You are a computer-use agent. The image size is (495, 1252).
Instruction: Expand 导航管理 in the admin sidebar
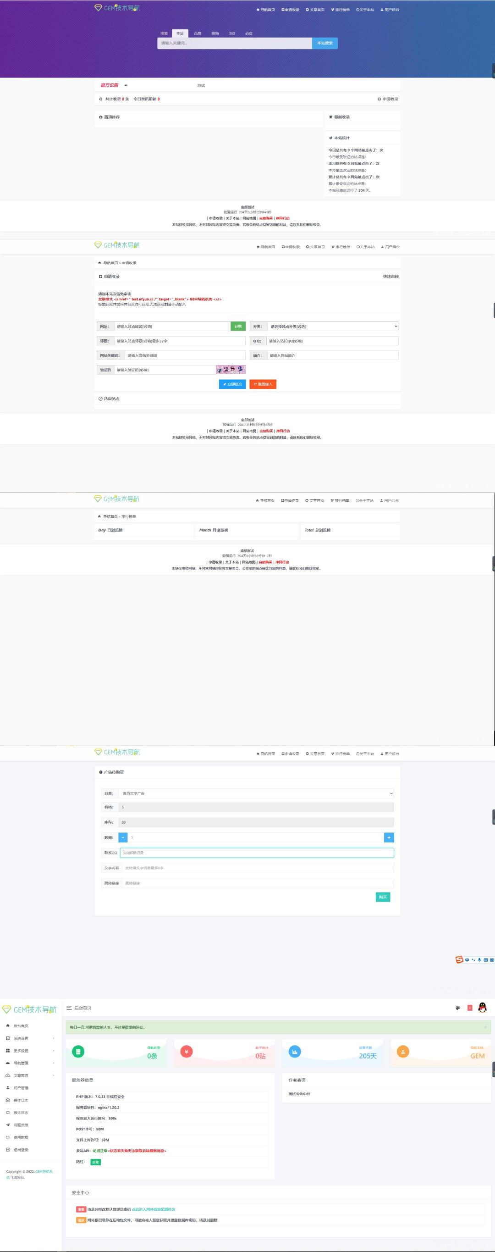pyautogui.click(x=29, y=1063)
